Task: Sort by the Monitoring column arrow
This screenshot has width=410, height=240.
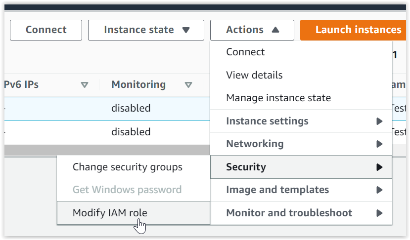Action: [x=188, y=85]
